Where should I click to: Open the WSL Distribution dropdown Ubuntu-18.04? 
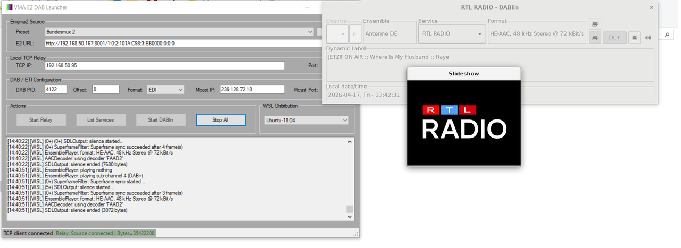coord(307,120)
